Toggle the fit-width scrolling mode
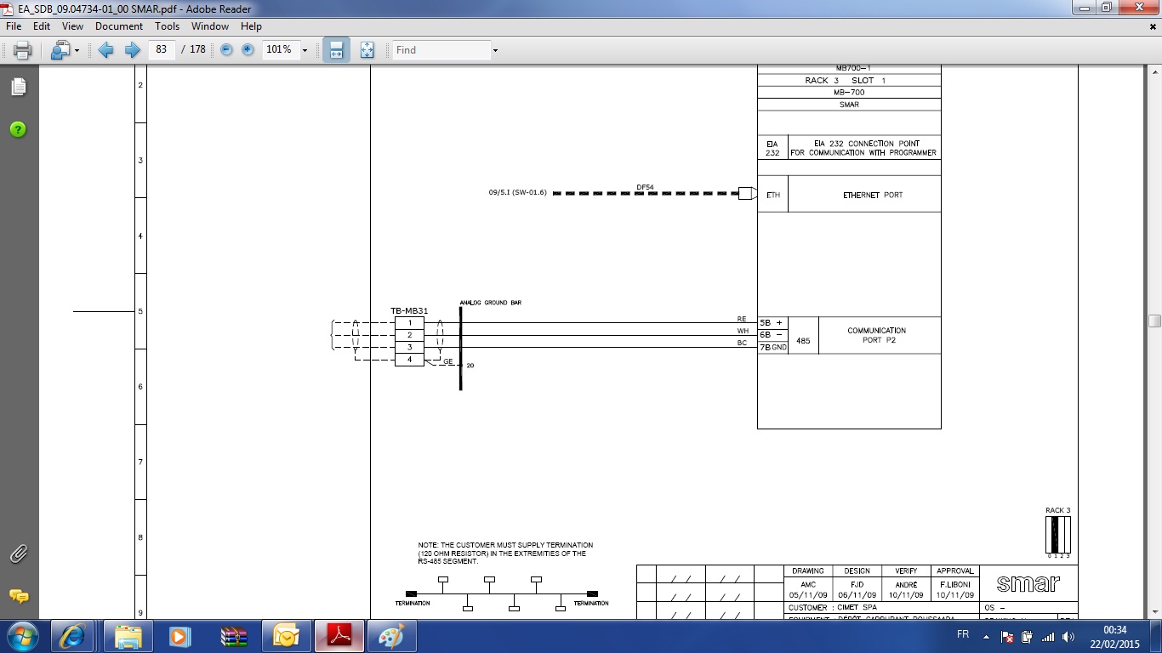Screen dimensions: 1162x653 (x=336, y=50)
